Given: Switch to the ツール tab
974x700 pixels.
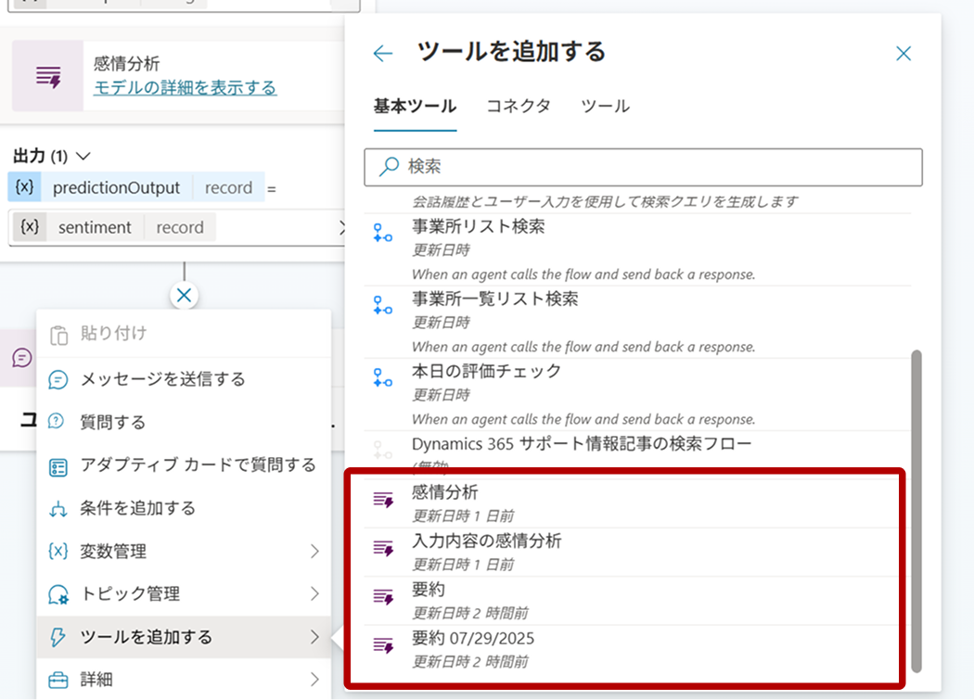Looking at the screenshot, I should click(x=605, y=106).
